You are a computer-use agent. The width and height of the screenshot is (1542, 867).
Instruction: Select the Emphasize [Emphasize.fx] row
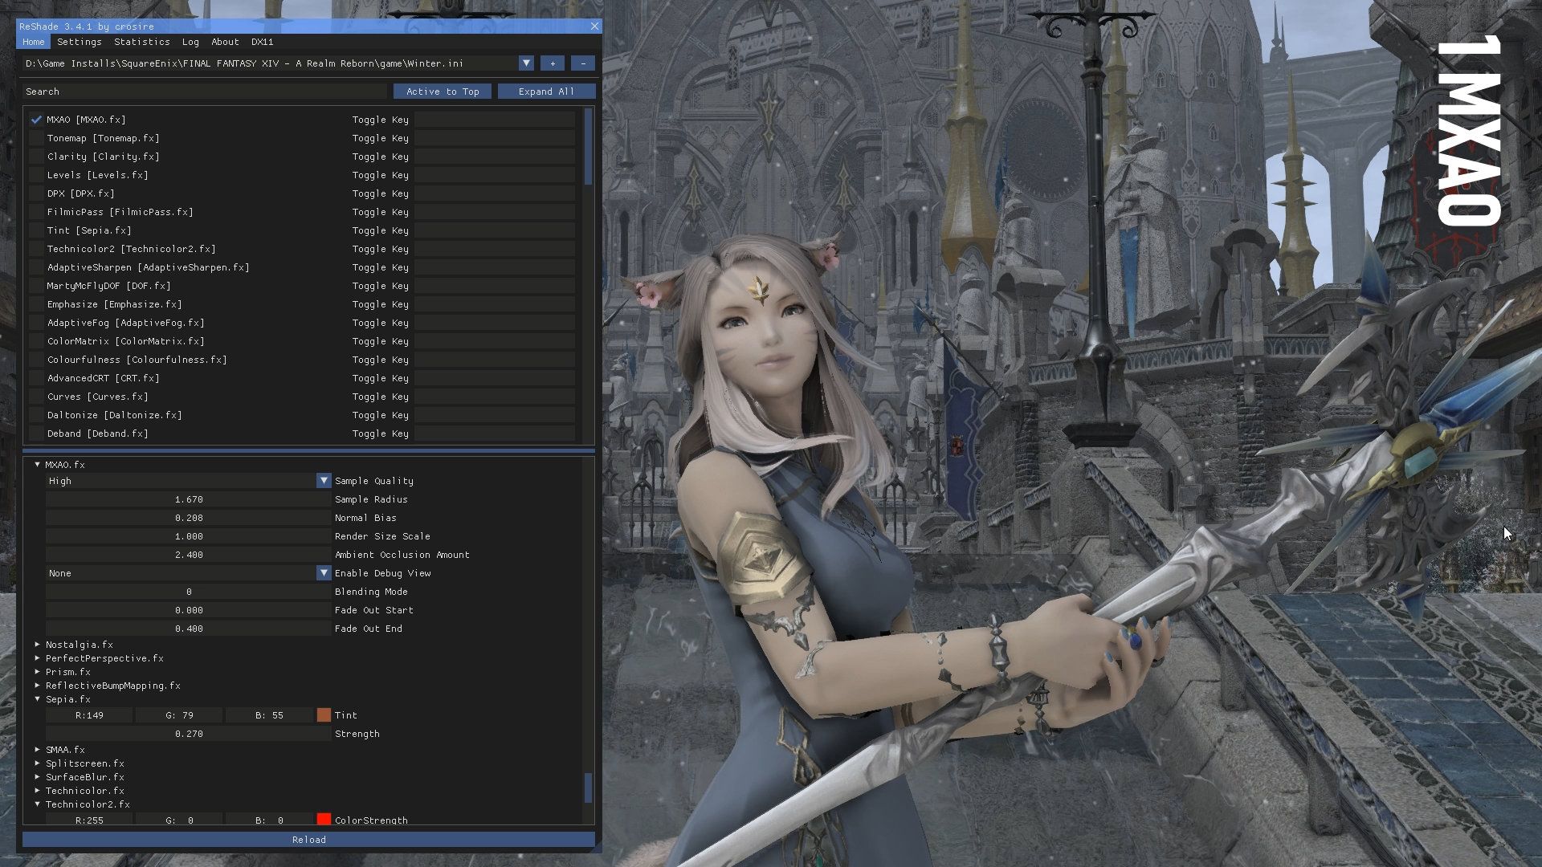click(x=114, y=304)
